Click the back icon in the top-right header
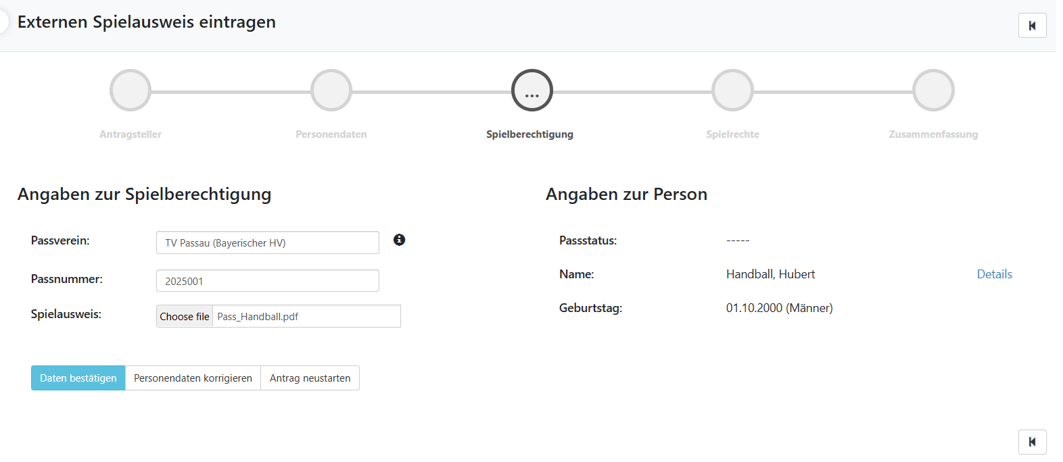 click(x=1032, y=26)
